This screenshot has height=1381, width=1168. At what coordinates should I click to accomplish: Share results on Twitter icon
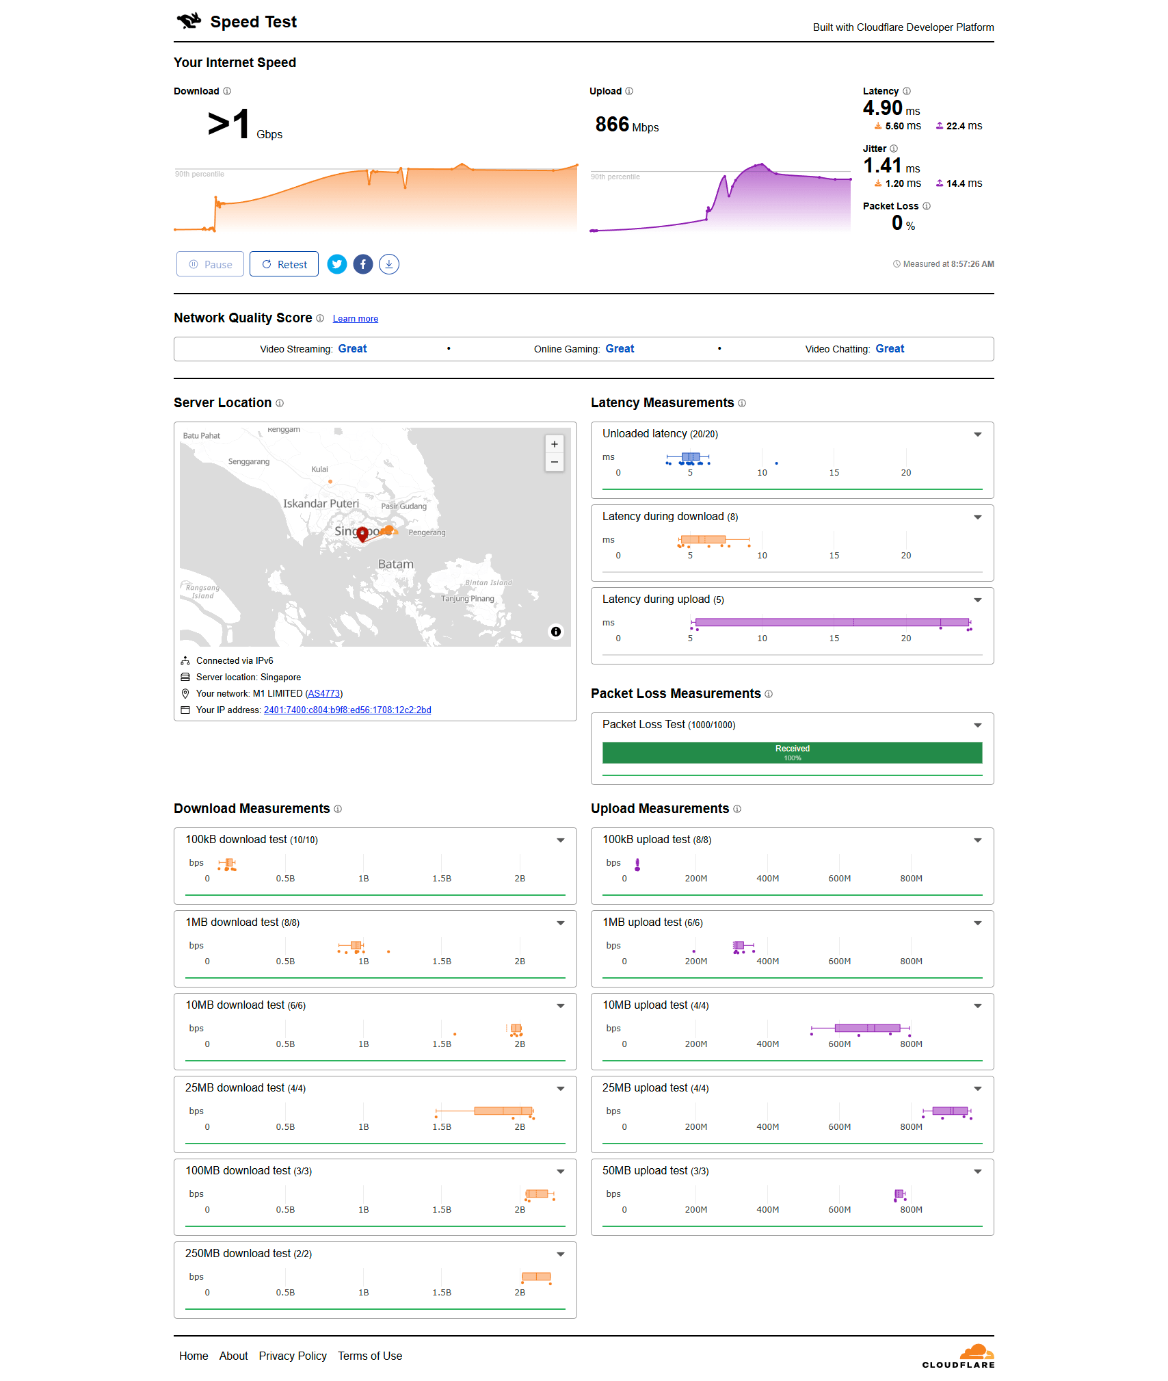(x=336, y=264)
